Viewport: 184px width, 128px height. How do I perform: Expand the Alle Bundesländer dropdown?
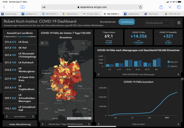(159, 22)
